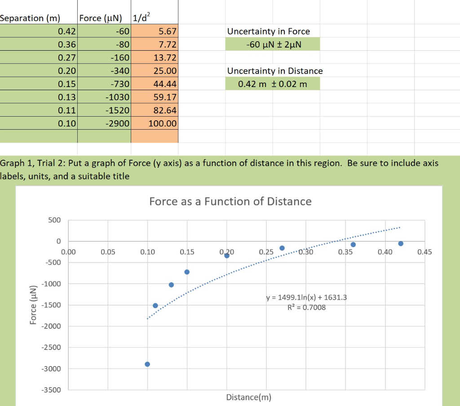Select the "Distance(m)" horizontal axis title
This screenshot has height=406, width=460.
tap(248, 397)
